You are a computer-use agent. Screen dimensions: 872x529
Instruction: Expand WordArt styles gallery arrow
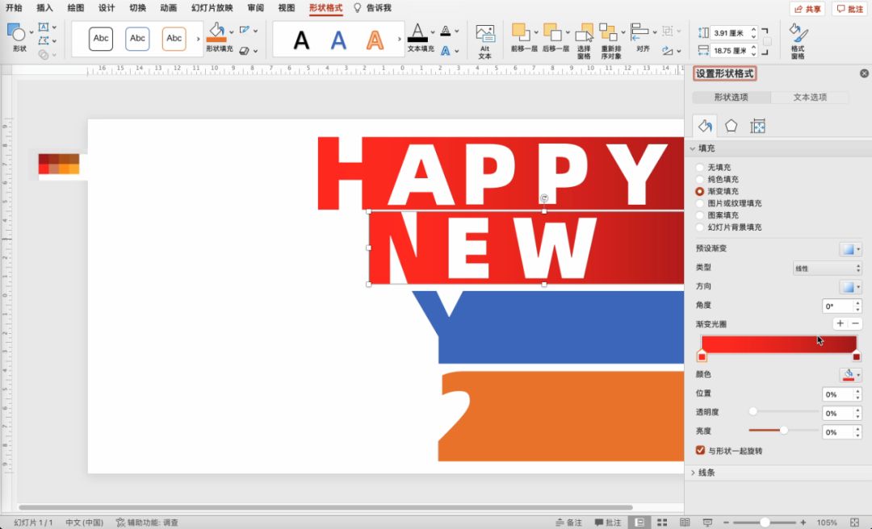(x=399, y=39)
